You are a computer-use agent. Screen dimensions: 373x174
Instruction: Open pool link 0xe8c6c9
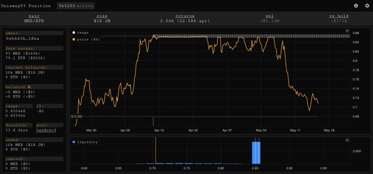tap(46, 130)
